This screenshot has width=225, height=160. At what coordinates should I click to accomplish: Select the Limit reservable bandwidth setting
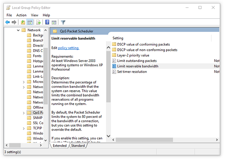point(137,66)
